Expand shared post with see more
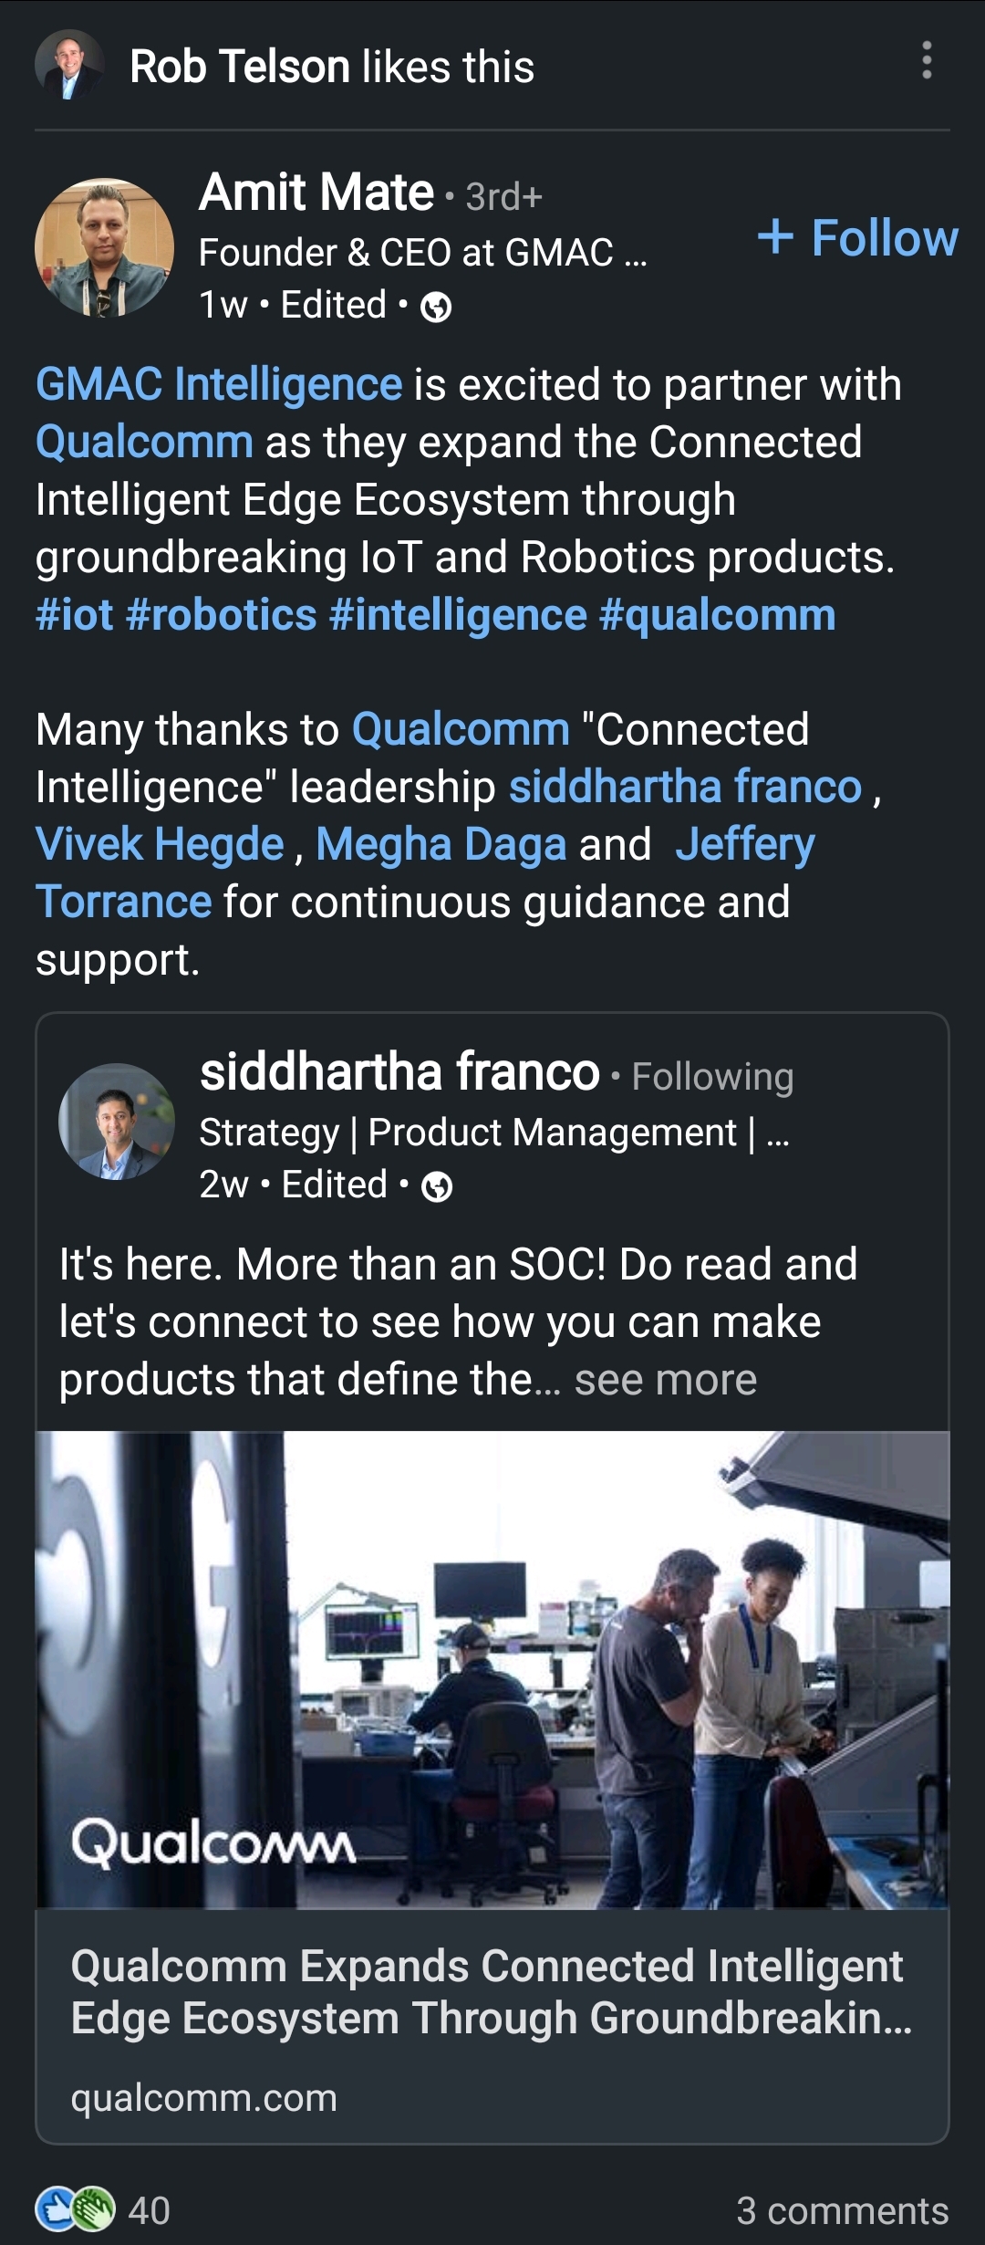This screenshot has width=985, height=2245. tap(665, 1380)
